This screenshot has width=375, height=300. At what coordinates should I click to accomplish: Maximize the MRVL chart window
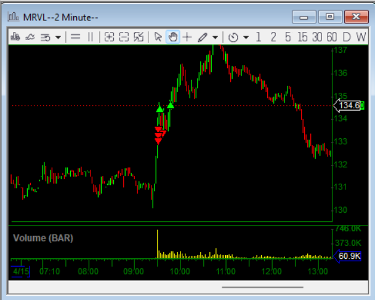click(x=330, y=17)
